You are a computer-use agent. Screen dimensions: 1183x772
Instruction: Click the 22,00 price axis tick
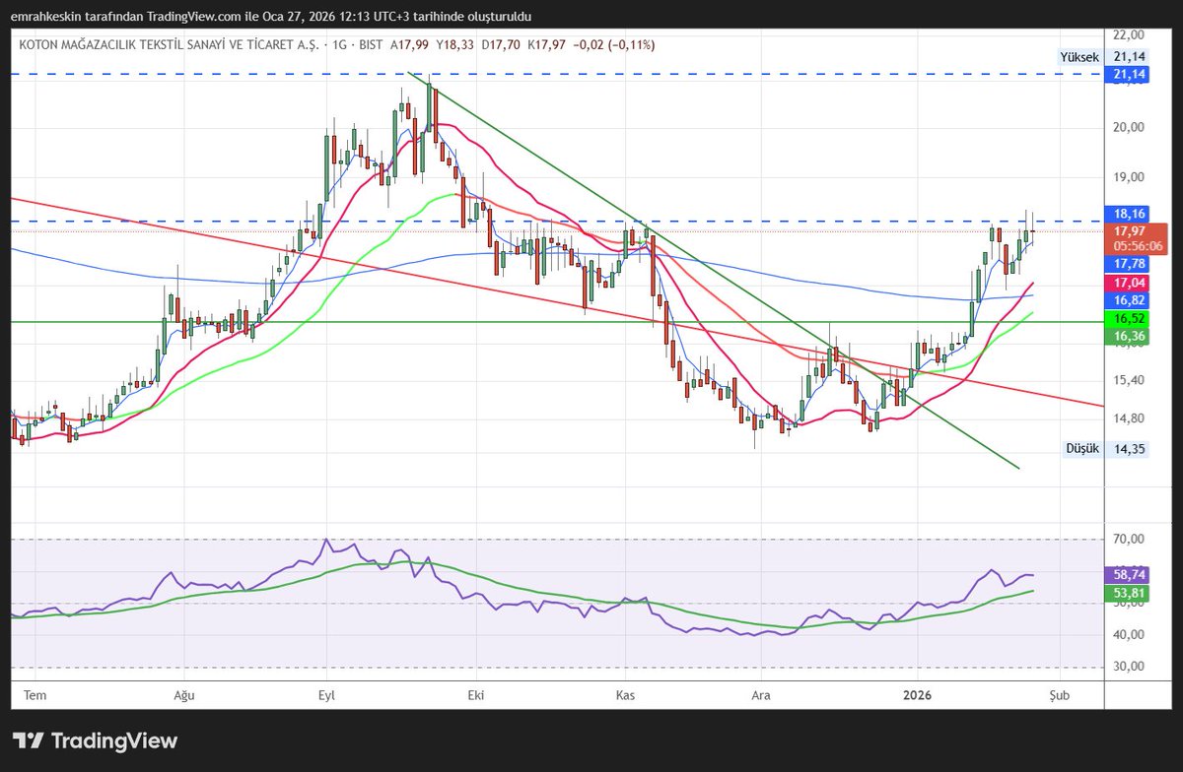coord(1129,34)
